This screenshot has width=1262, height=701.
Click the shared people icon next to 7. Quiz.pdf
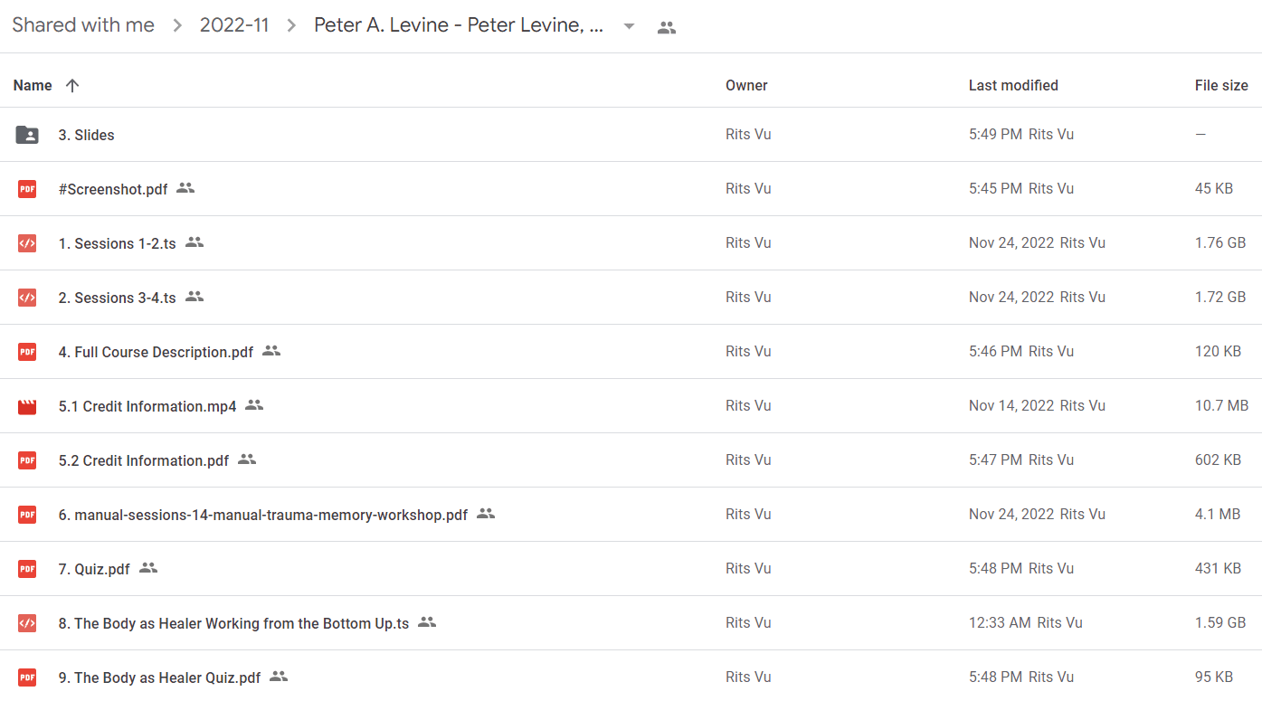[148, 568]
